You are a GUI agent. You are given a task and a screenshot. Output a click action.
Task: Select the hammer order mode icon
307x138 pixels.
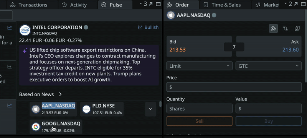pos(273,29)
